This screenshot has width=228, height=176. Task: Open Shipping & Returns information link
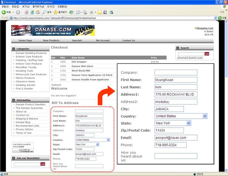[x=27, y=119]
